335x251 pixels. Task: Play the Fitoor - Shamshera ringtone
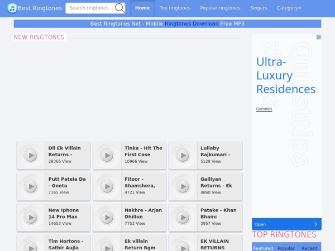107,186
